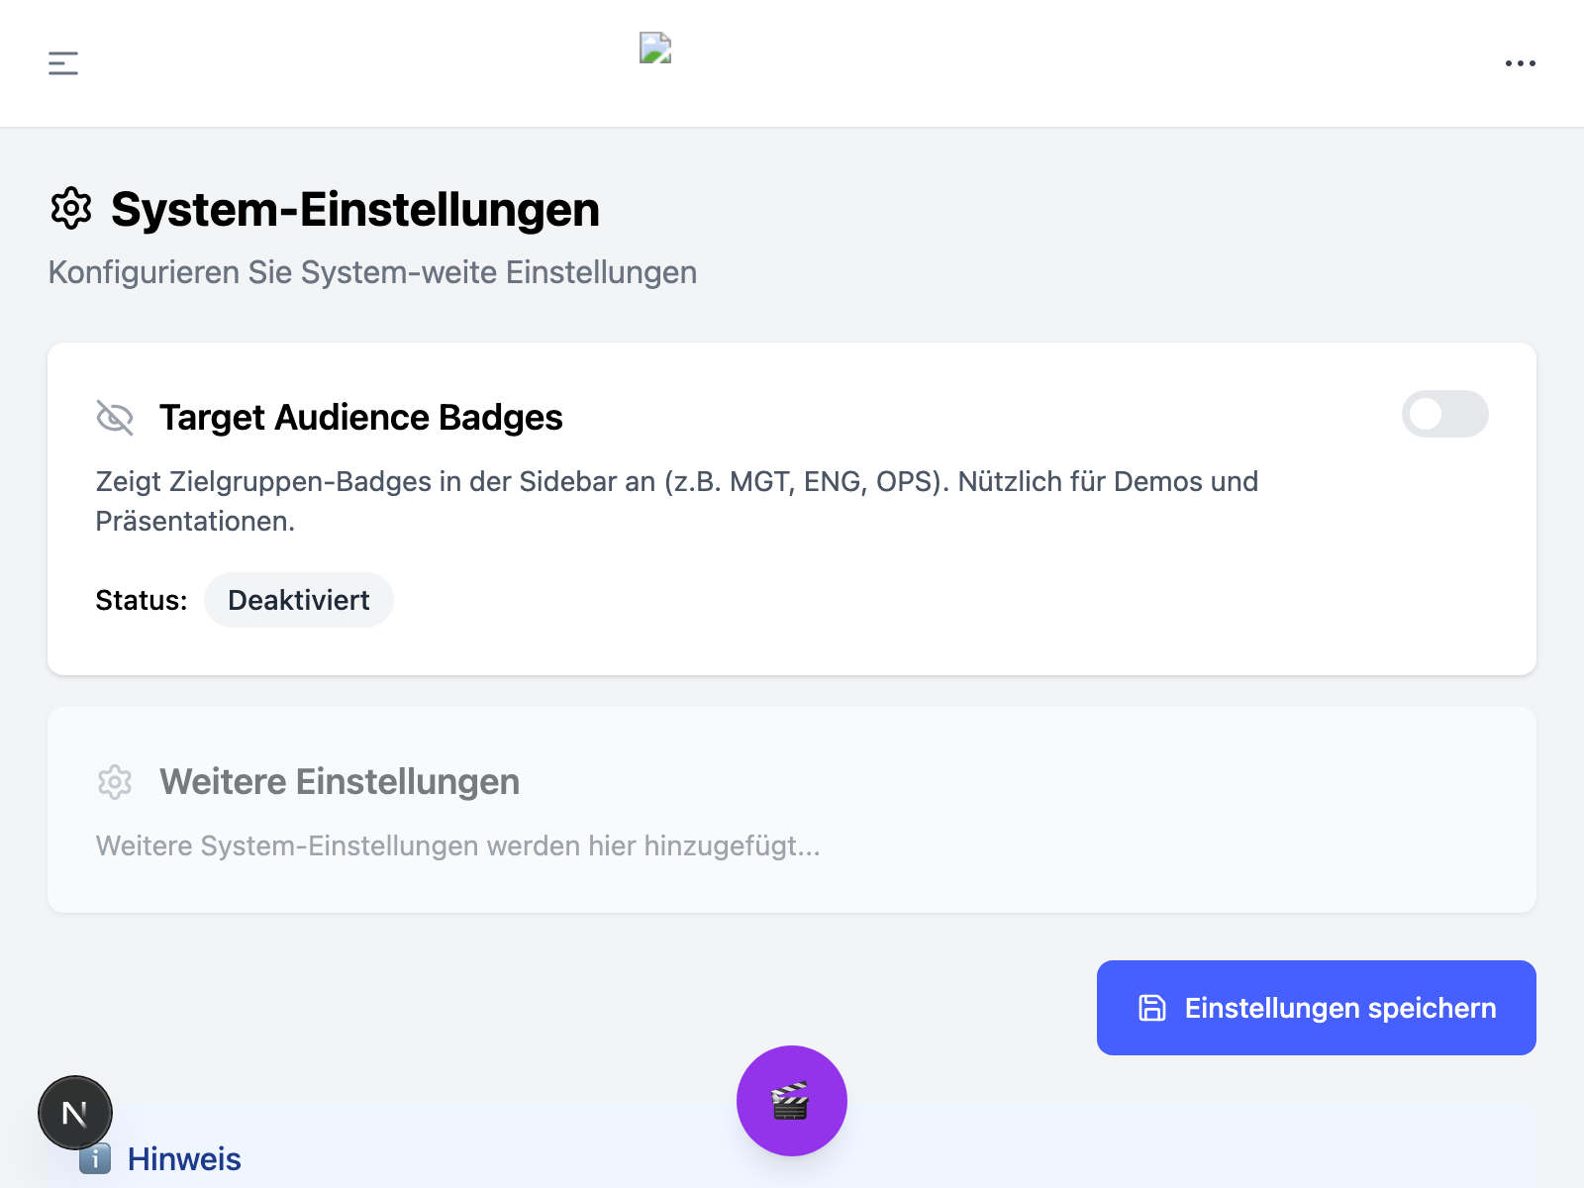Click the Target Audience Badges title
Screen dimensions: 1584x1188
coord(360,418)
